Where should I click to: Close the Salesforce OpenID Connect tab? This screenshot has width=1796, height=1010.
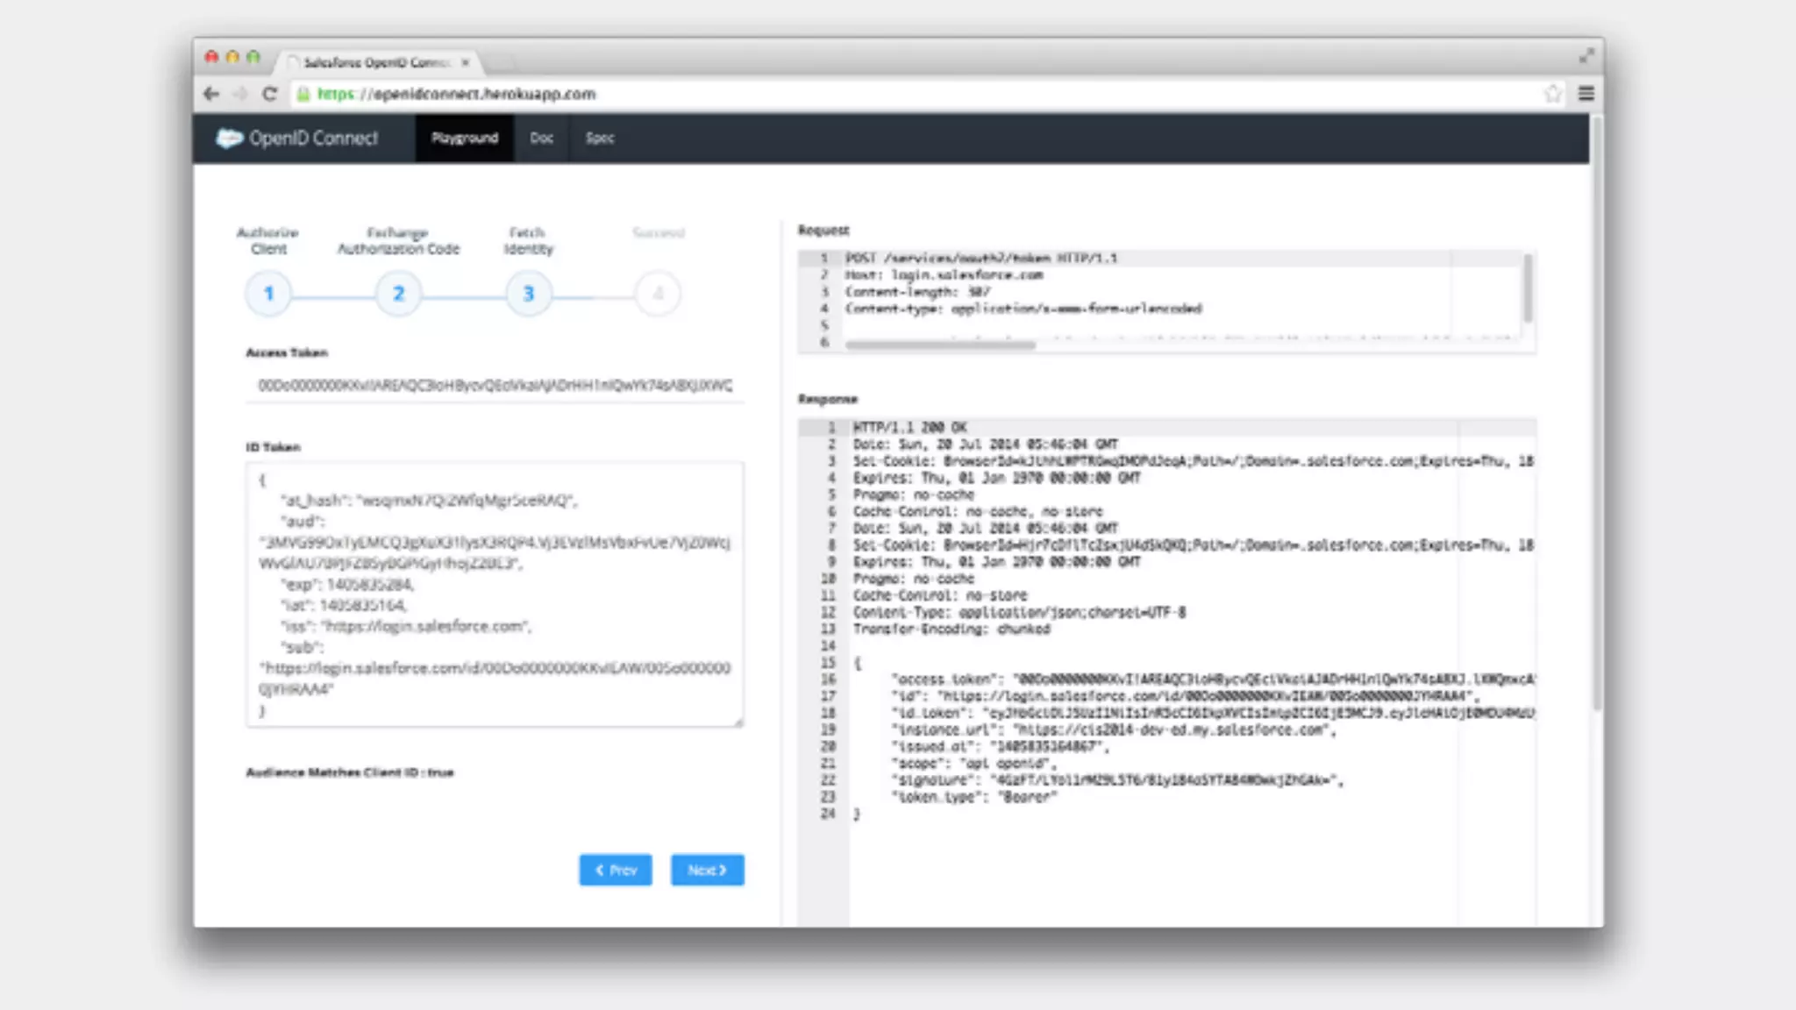(466, 62)
